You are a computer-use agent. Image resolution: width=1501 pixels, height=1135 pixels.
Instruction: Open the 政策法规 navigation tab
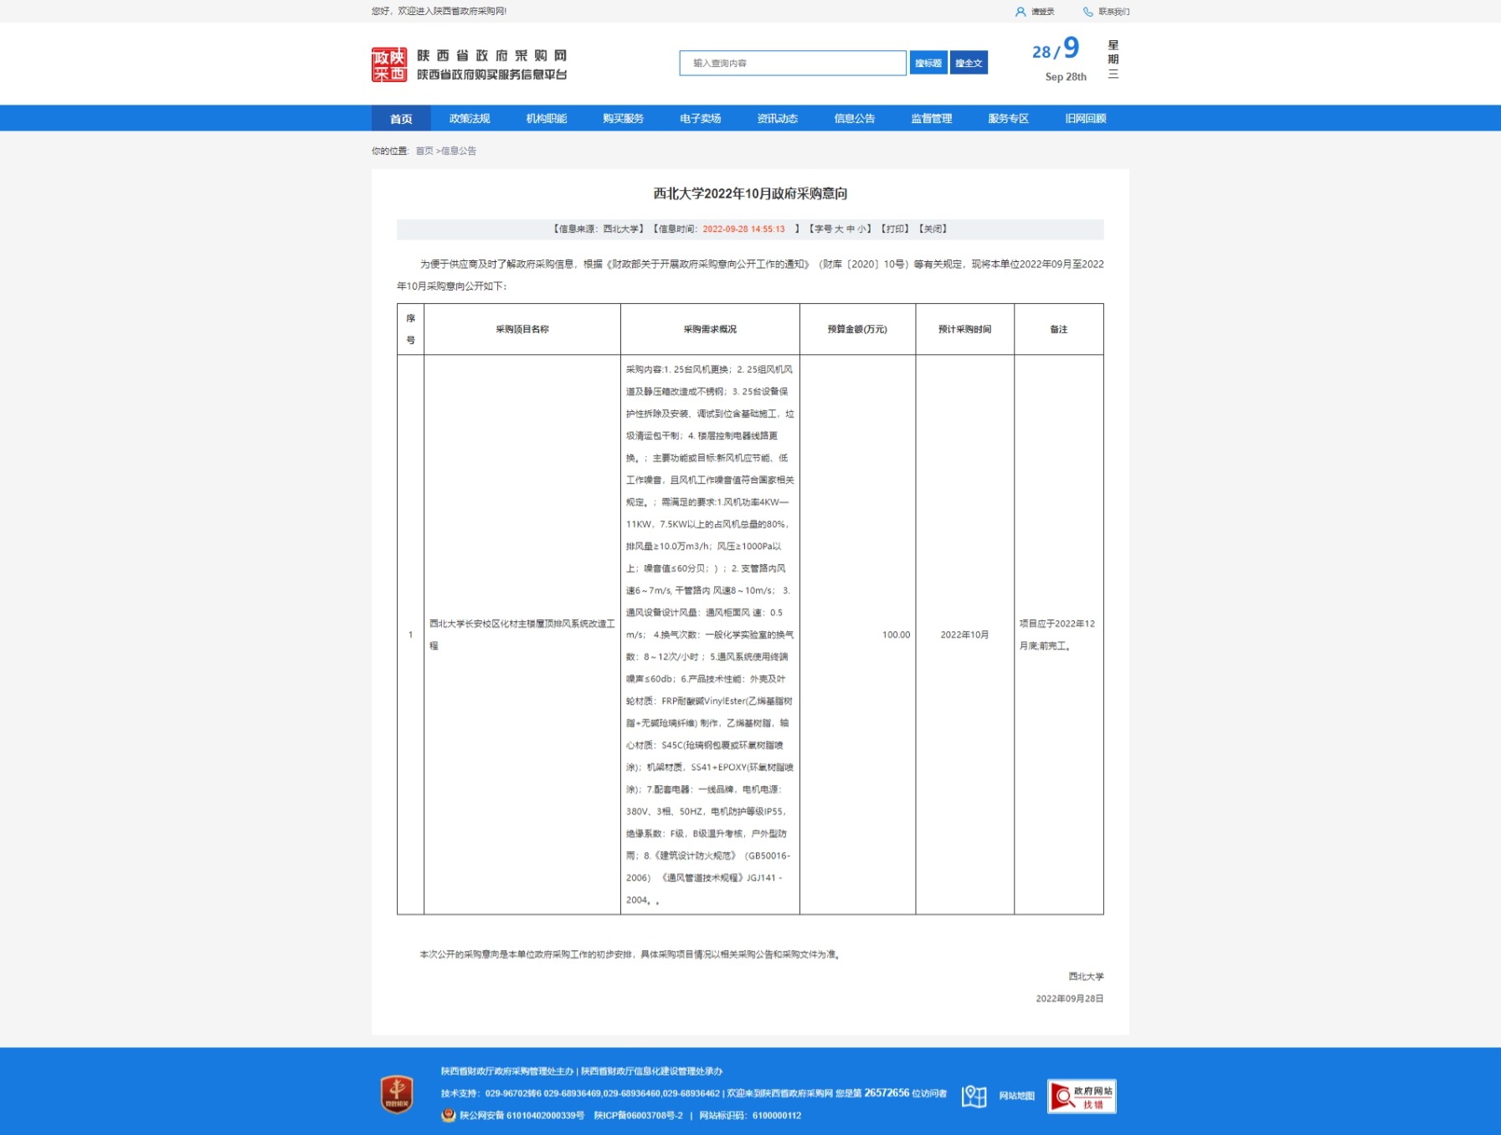(470, 118)
